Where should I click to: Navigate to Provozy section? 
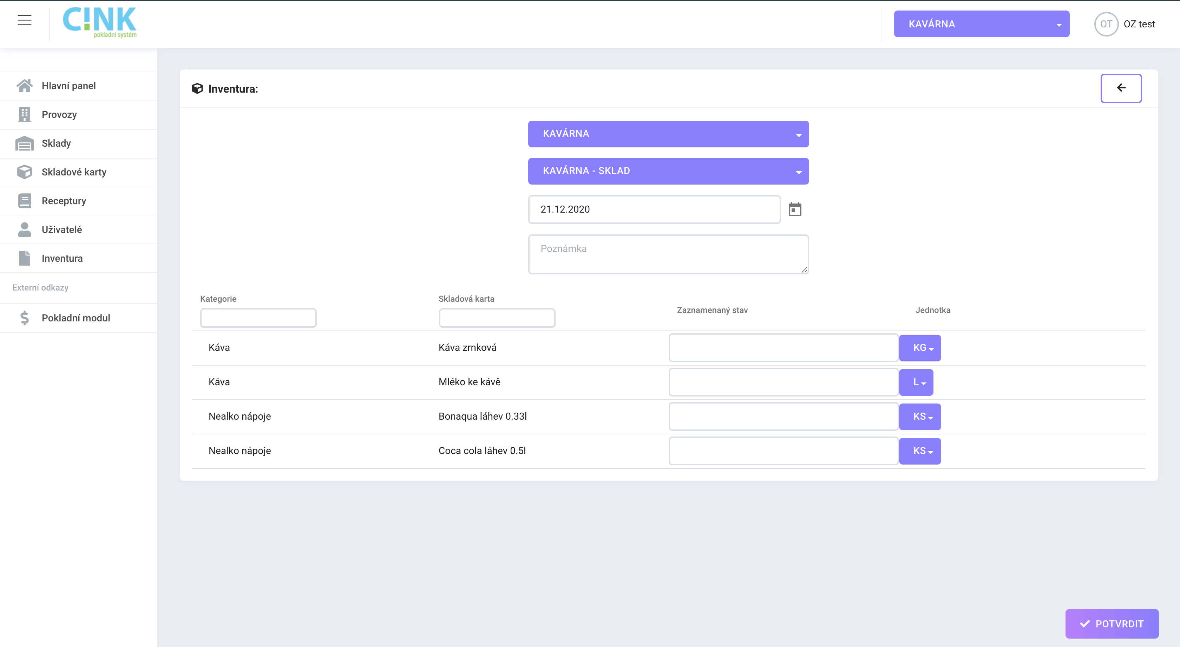point(79,115)
